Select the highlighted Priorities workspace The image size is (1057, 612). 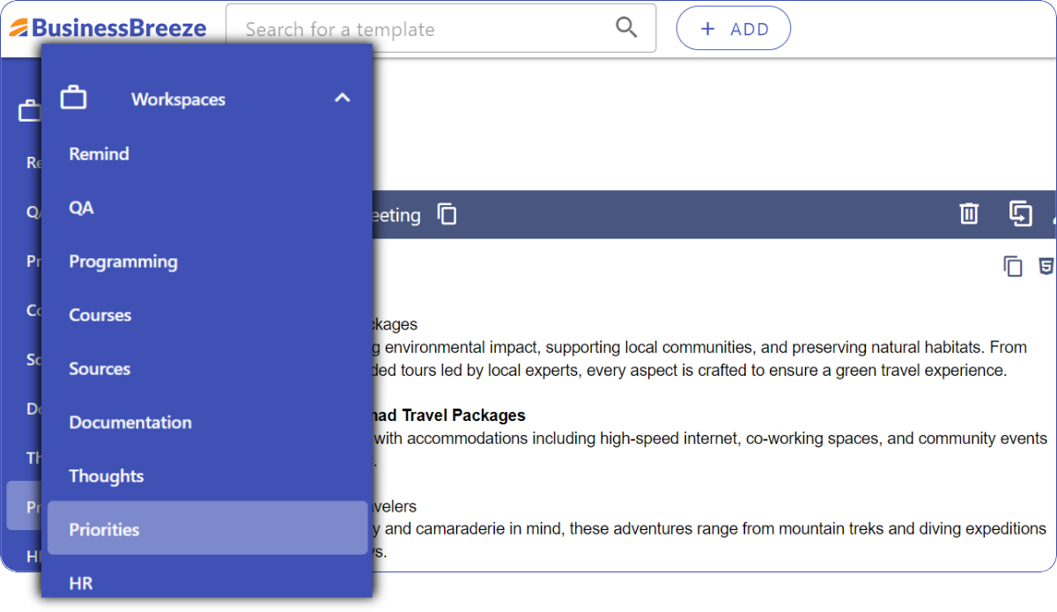tap(105, 529)
